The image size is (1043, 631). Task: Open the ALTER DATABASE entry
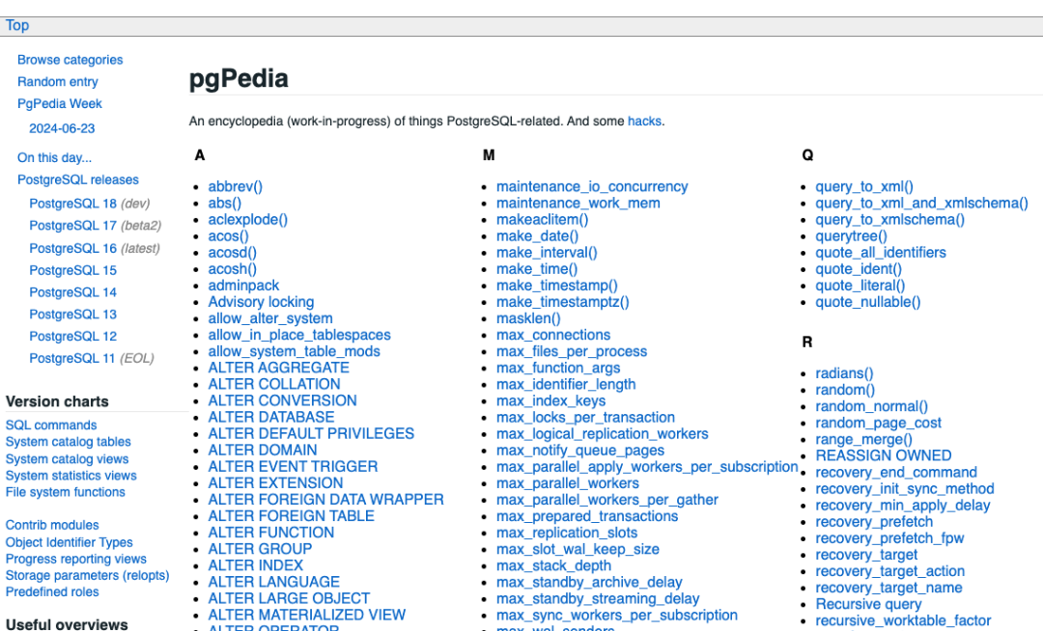tap(271, 417)
